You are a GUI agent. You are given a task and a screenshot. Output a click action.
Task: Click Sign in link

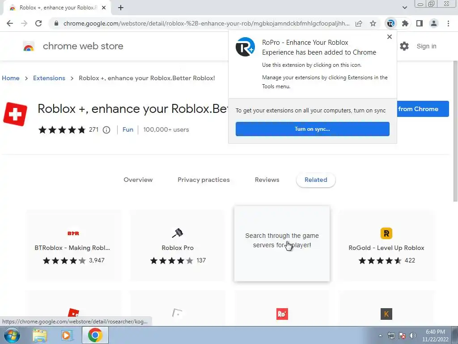[426, 46]
